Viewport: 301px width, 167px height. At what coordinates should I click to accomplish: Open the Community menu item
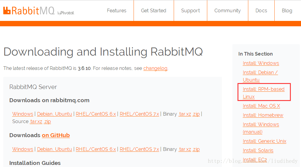(x=228, y=10)
